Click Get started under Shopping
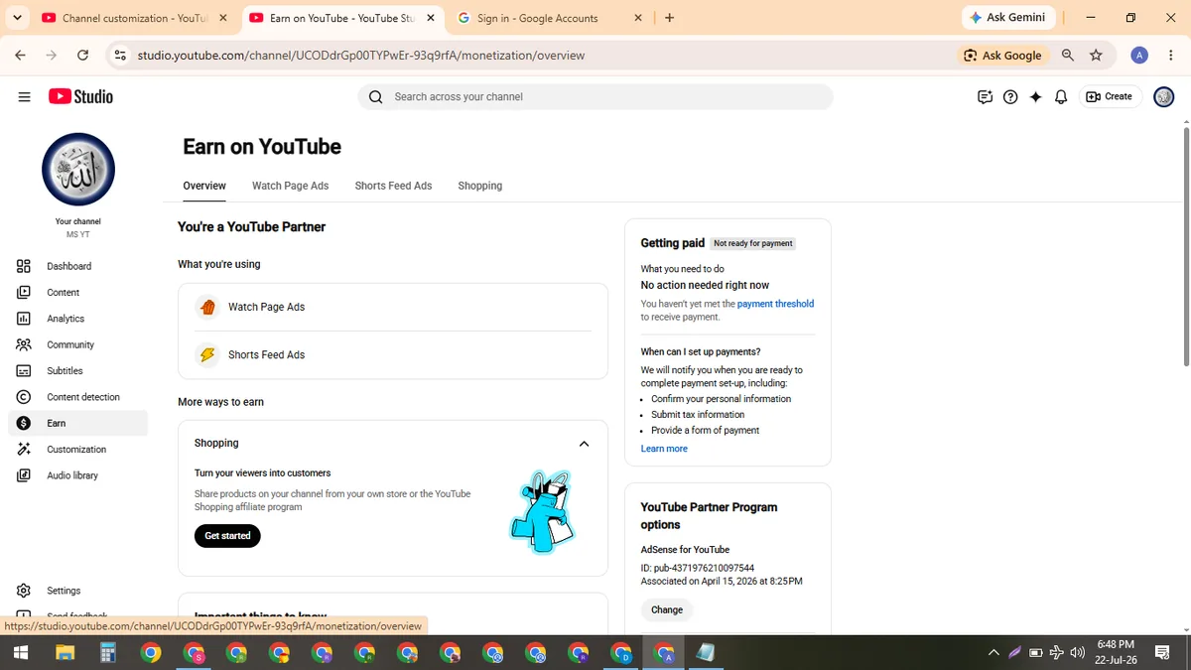 click(x=227, y=536)
